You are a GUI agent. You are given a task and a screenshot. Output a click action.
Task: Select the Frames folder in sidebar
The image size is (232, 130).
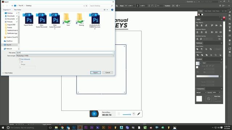point(10,27)
